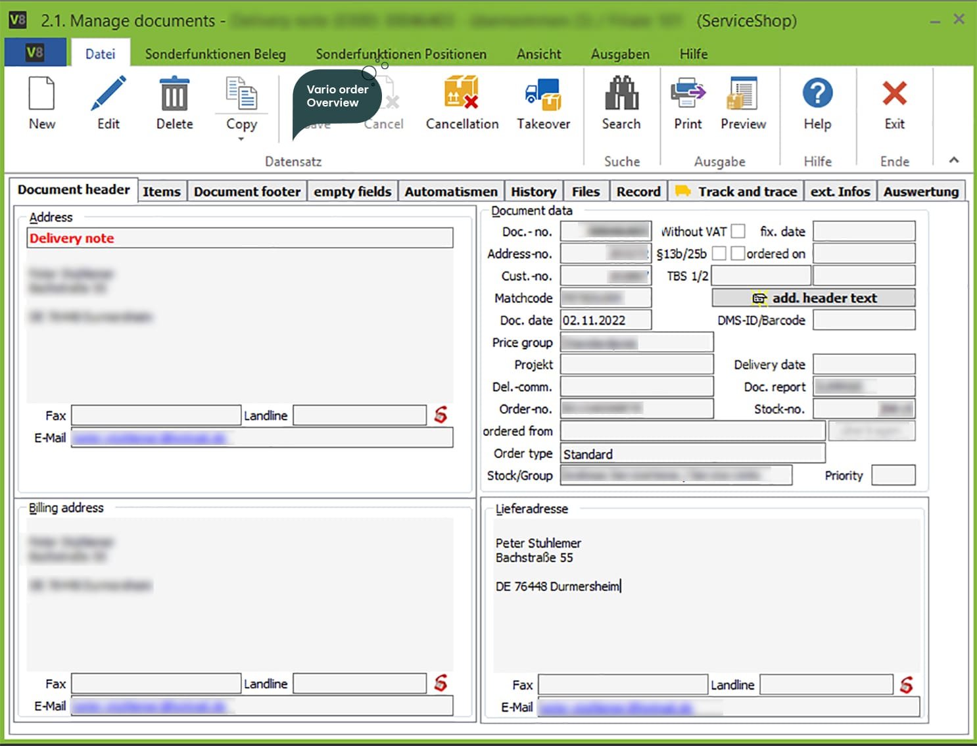This screenshot has width=977, height=746.
Task: Open Search with the binoculars icon
Action: (621, 93)
